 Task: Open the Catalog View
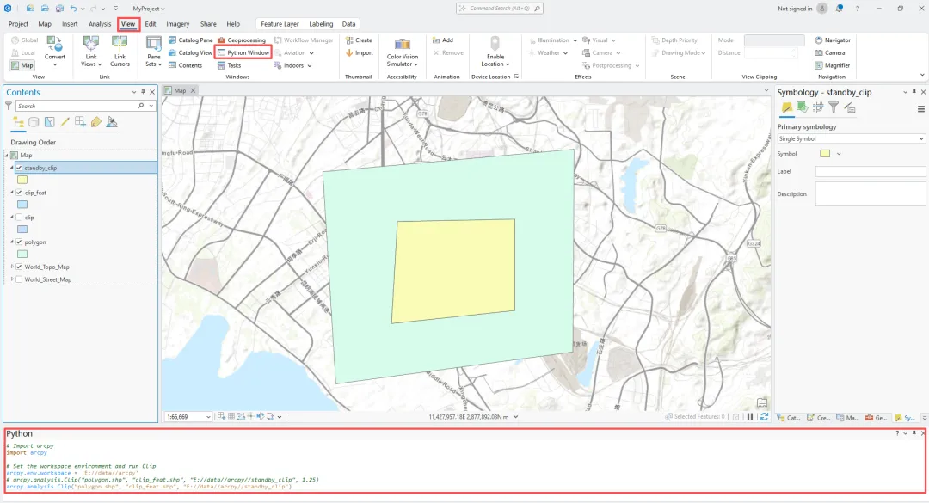190,52
